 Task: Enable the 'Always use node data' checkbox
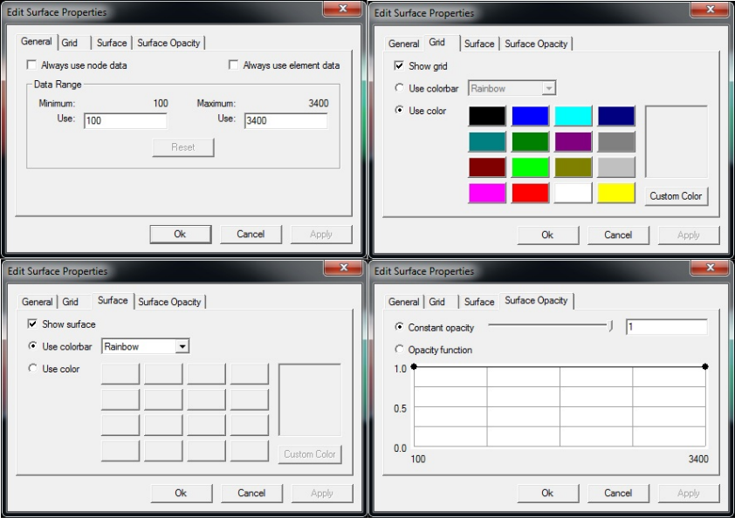32,65
